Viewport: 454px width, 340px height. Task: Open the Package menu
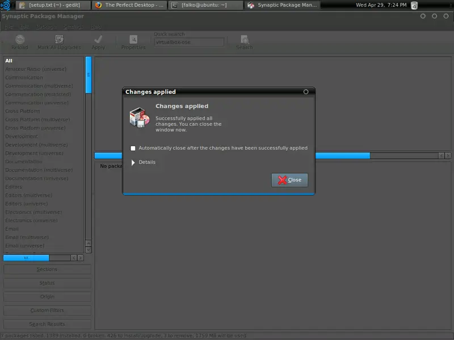coord(46,27)
